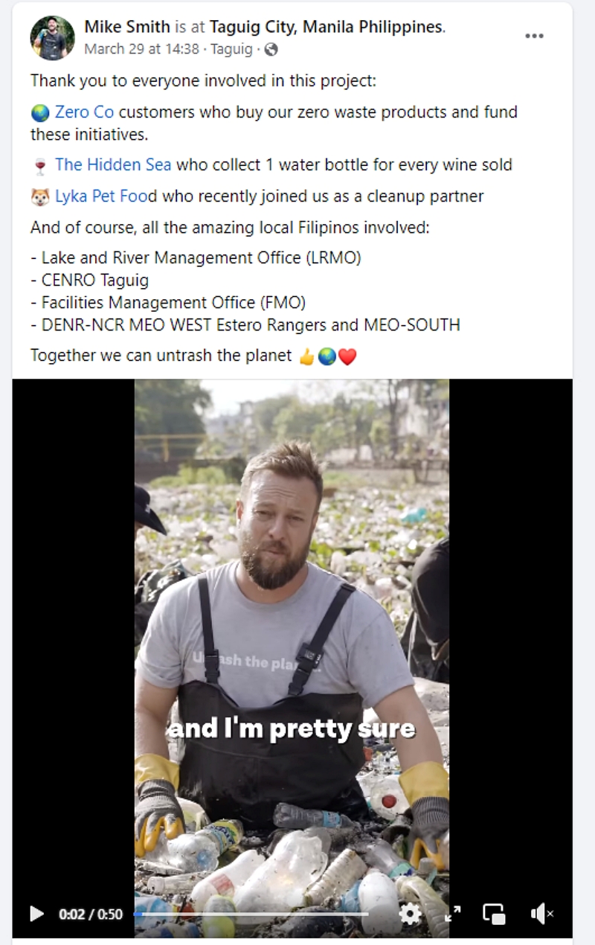Play the video
The height and width of the screenshot is (945, 595).
(x=36, y=913)
